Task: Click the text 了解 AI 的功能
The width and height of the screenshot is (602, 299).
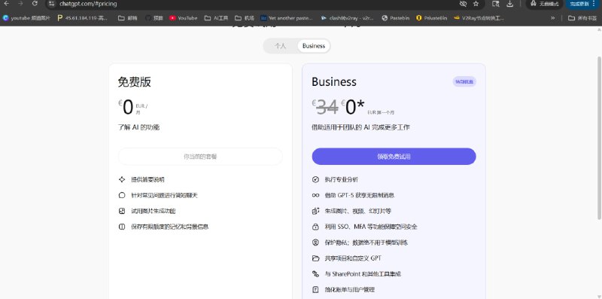Action: tap(138, 127)
